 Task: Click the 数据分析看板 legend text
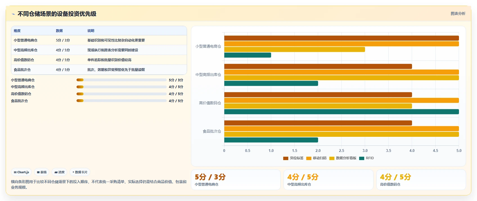(x=346, y=158)
